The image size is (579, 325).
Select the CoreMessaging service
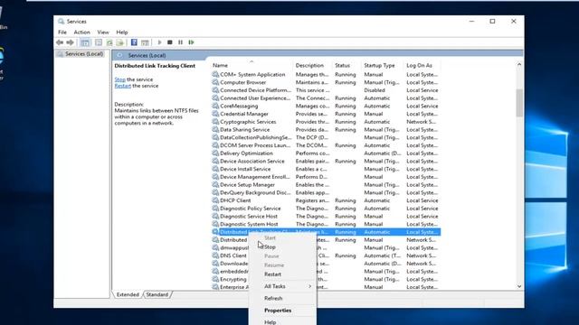pyautogui.click(x=326, y=106)
